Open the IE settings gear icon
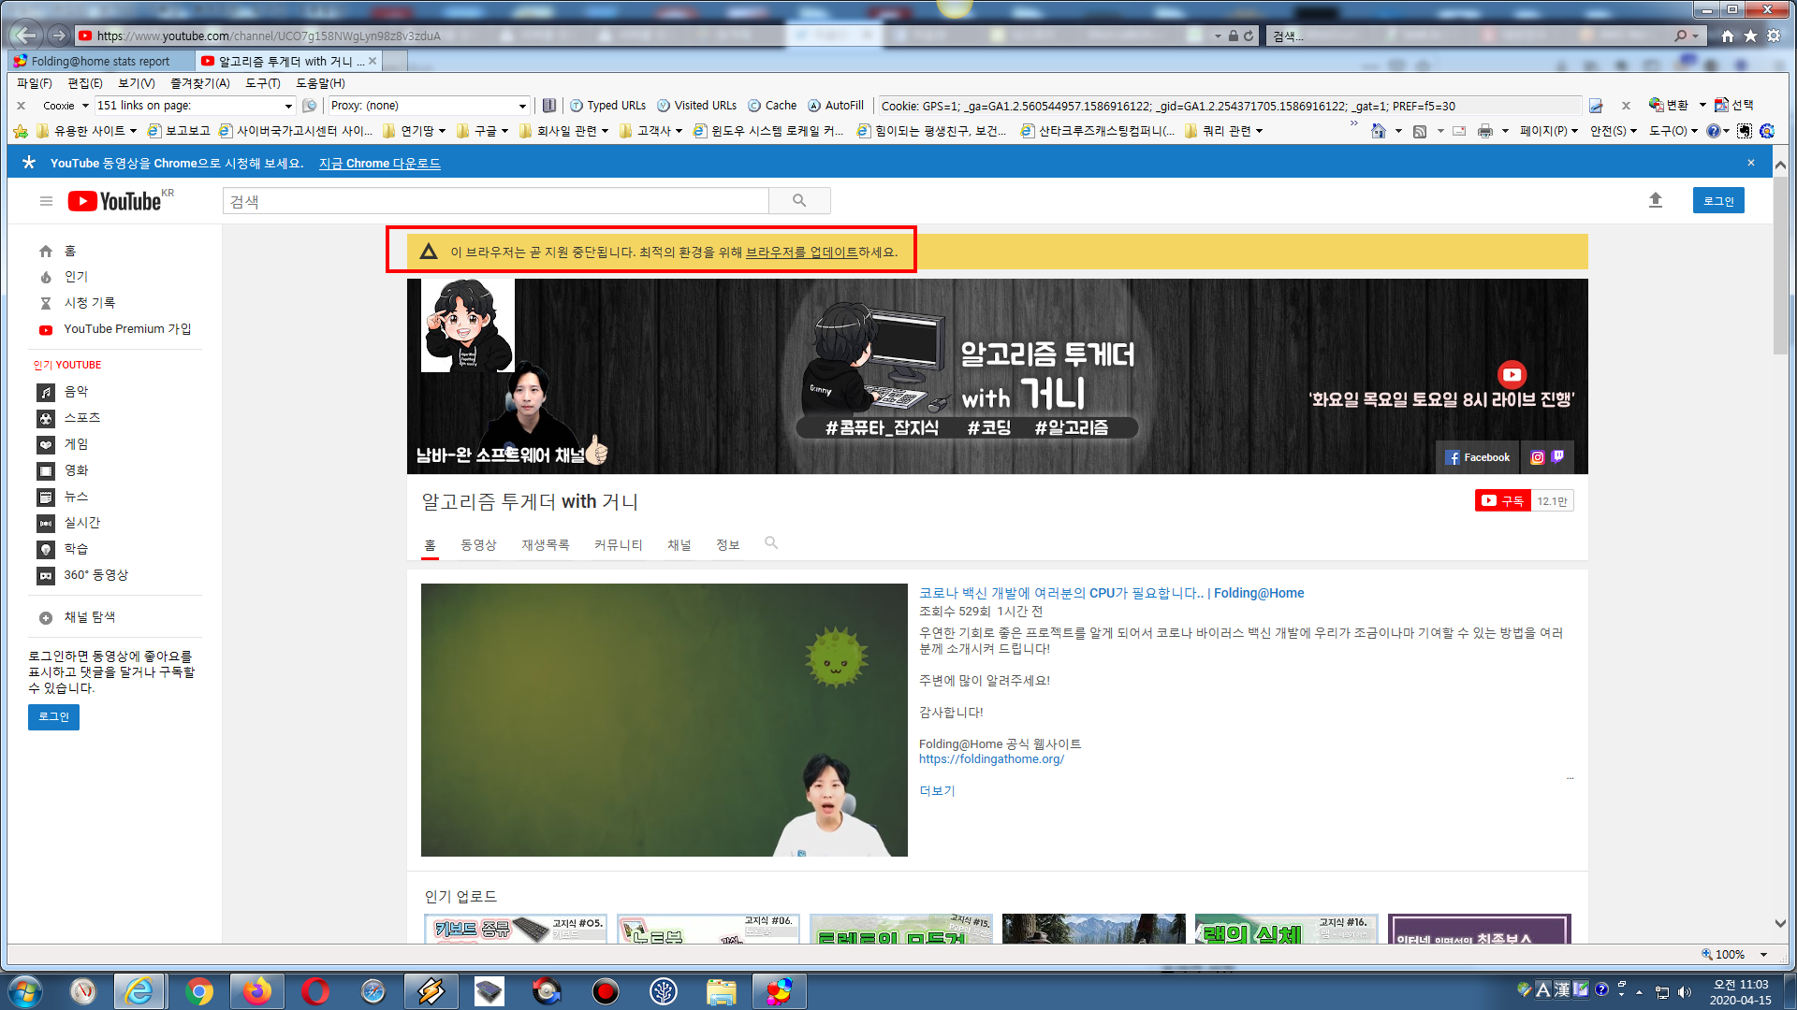Viewport: 1797px width, 1010px height. coord(1774,36)
